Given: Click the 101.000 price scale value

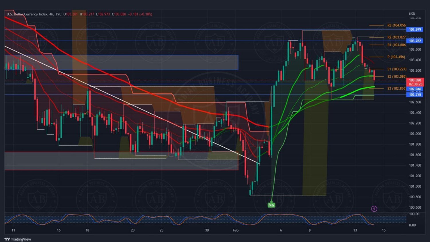Looking at the screenshot, I should pos(415,186).
